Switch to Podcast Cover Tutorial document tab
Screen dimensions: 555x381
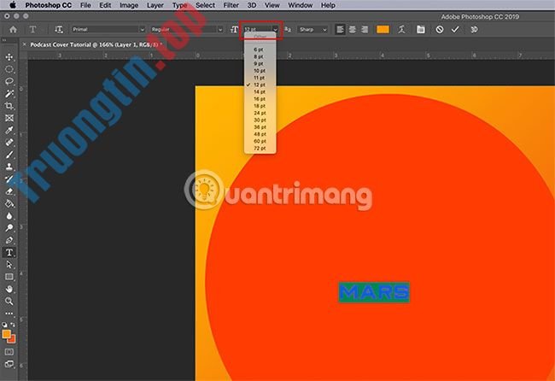[96, 44]
